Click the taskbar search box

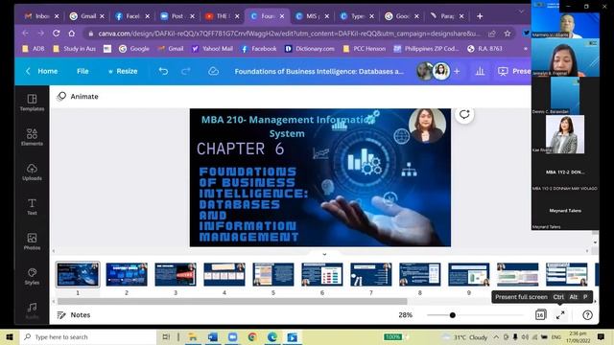[88, 336]
